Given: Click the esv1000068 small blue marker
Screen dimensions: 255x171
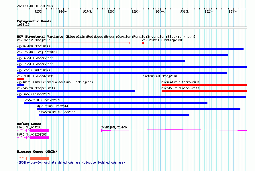Looking at the screenshot, I should pos(143,79).
